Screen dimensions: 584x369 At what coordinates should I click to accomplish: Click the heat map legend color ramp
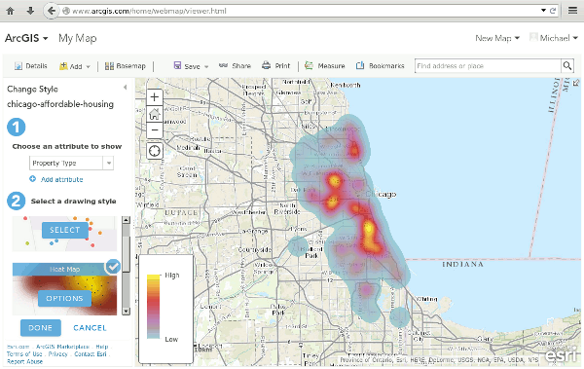pyautogui.click(x=153, y=307)
